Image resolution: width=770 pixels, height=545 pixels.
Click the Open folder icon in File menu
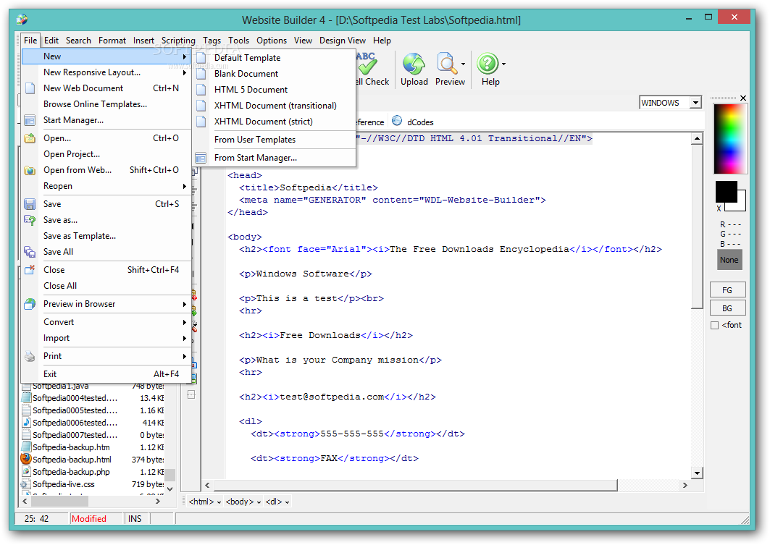click(x=30, y=138)
